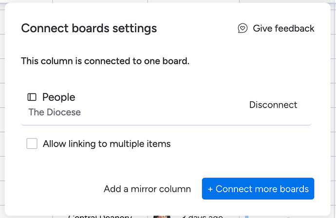Viewport: 336px width, 218px height.
Task: Click the 'Allow linking to multiple items' label
Action: [107, 144]
